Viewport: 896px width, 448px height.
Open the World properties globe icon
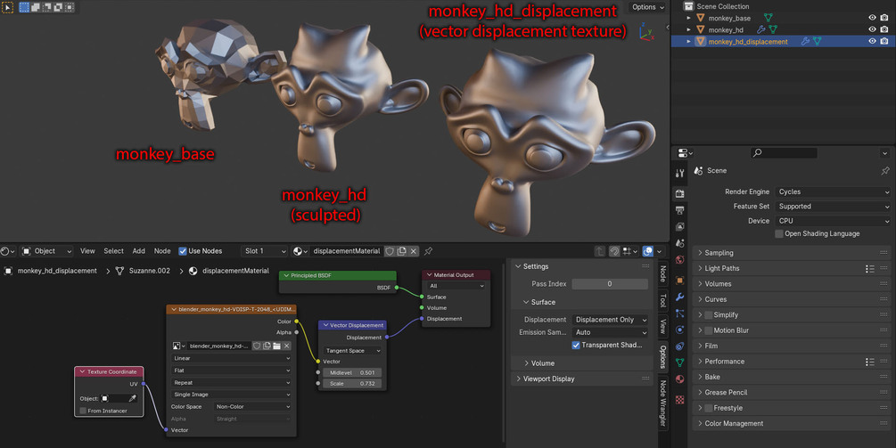click(x=680, y=260)
